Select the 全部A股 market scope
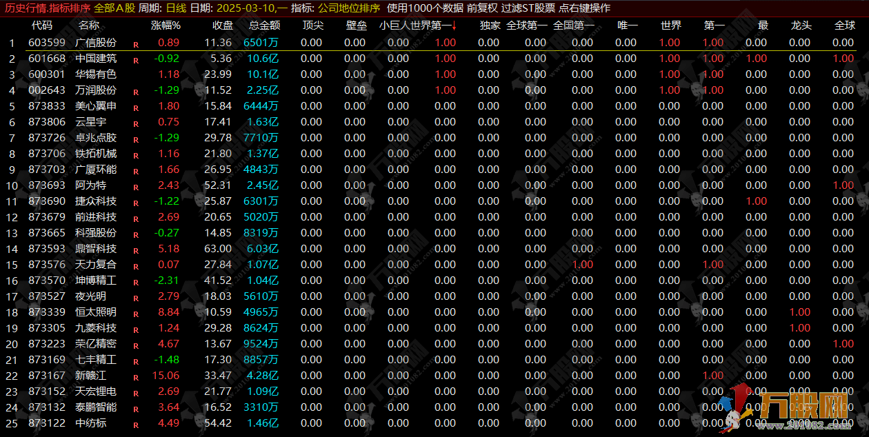869x437 pixels. pyautogui.click(x=114, y=8)
